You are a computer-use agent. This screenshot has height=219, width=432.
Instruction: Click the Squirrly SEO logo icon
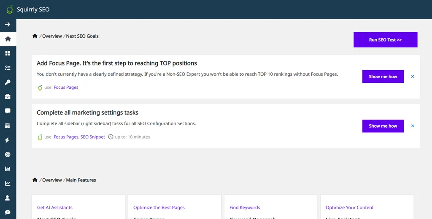(10, 9)
